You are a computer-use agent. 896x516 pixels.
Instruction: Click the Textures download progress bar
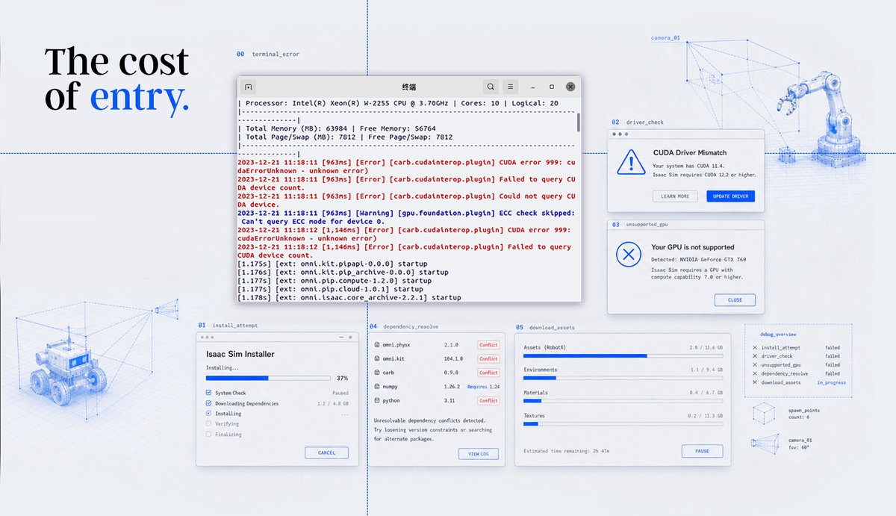click(x=623, y=423)
